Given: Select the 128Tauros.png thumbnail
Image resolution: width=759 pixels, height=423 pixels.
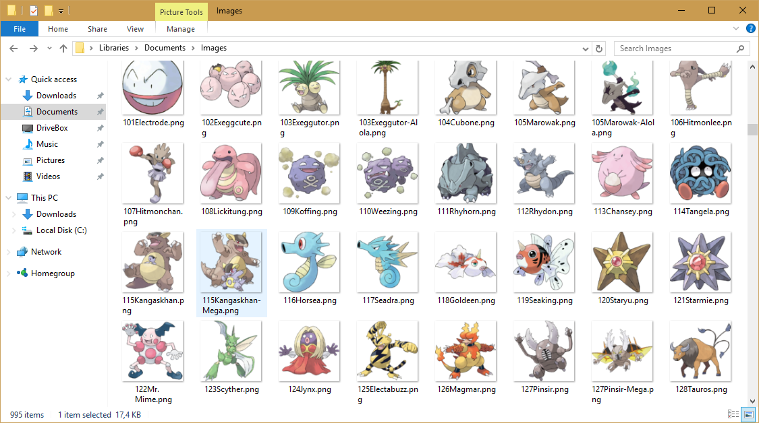Looking at the screenshot, I should click(700, 351).
